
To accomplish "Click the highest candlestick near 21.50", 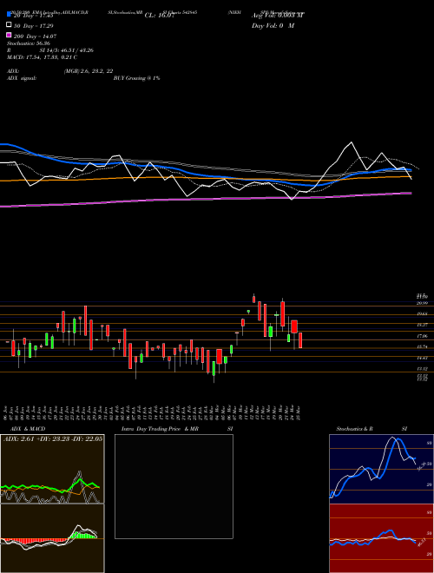I will pyautogui.click(x=254, y=300).
